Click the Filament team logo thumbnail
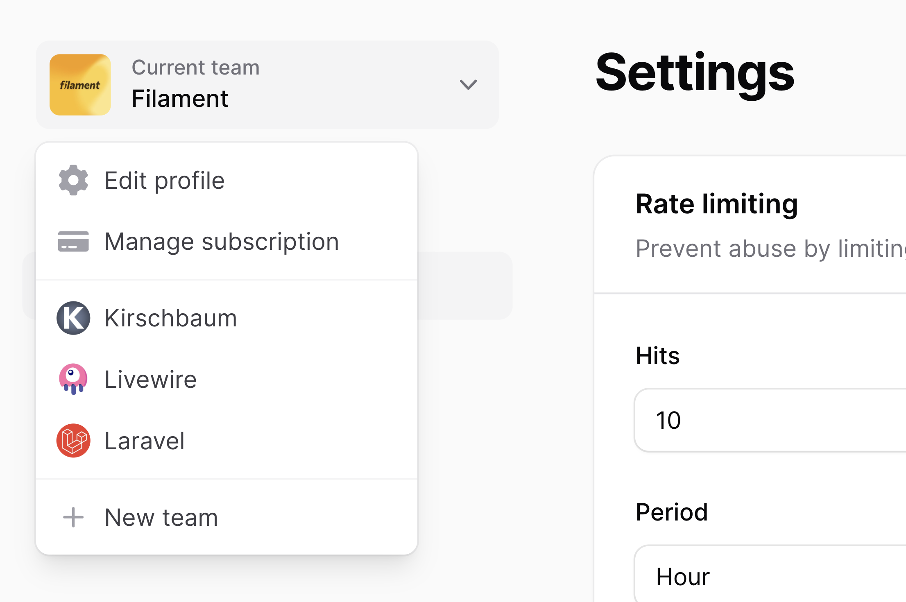906x602 pixels. pyautogui.click(x=80, y=84)
